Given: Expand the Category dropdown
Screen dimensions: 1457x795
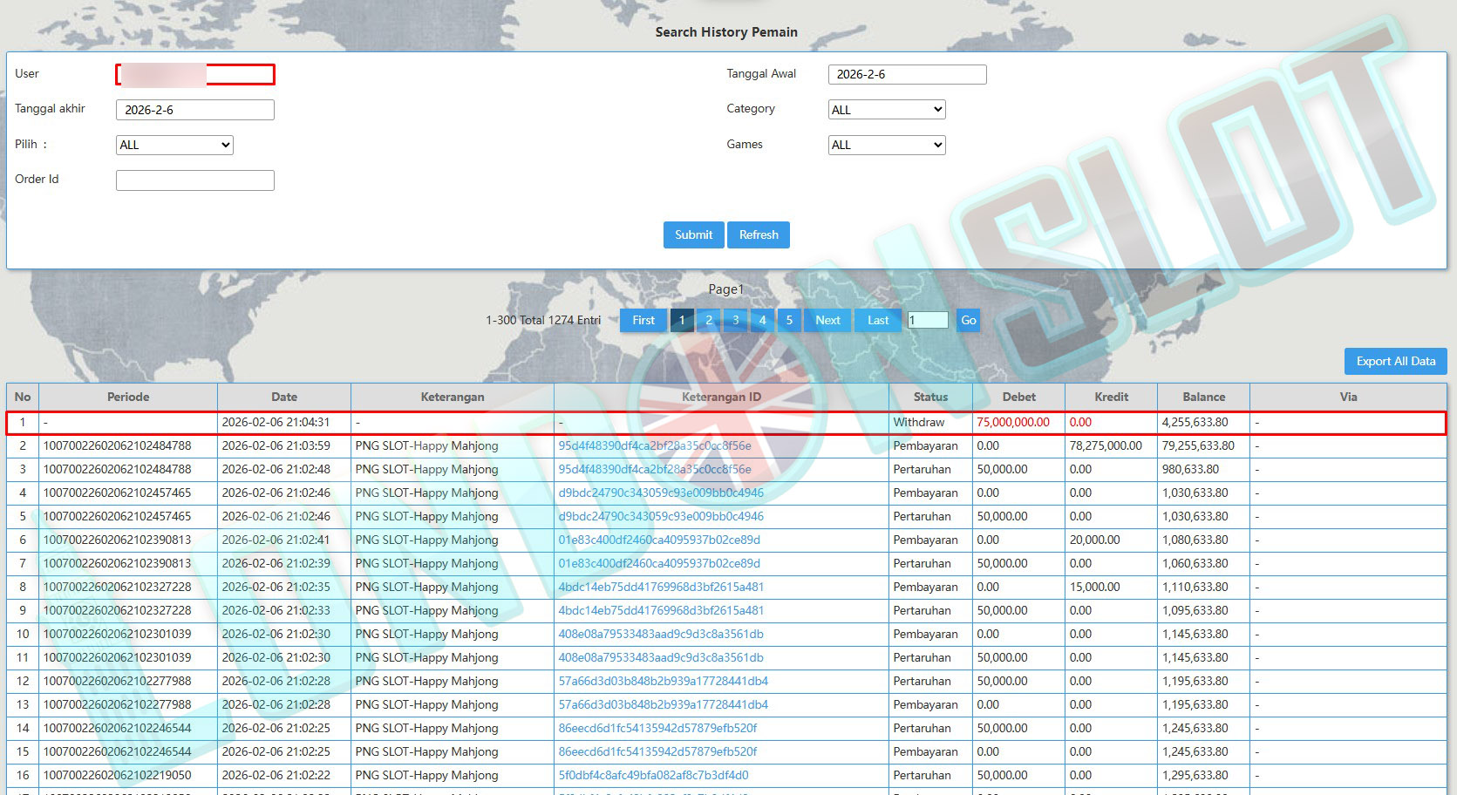Looking at the screenshot, I should (887, 110).
